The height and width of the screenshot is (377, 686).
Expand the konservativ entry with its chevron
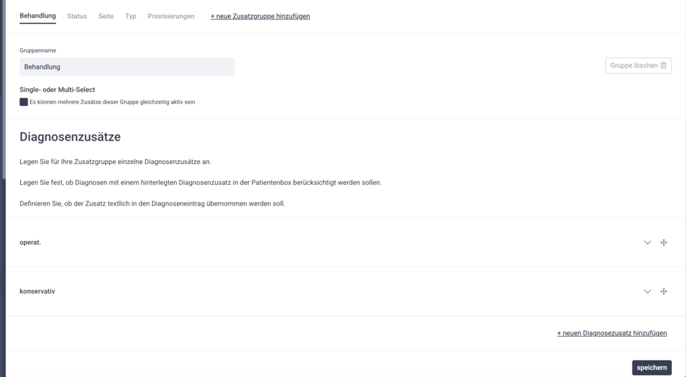coord(647,291)
